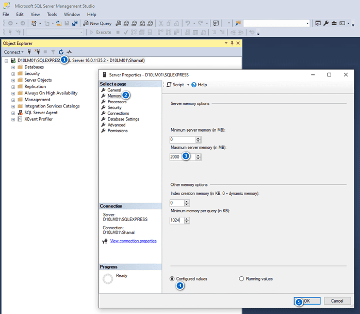
Task: Open the Connect dropdown in Object Explorer
Action: [14, 52]
